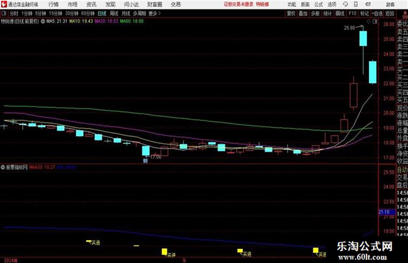408x263 pixels.
Task: Click the 统计 statistics toolbar button
Action: pyautogui.click(x=327, y=13)
